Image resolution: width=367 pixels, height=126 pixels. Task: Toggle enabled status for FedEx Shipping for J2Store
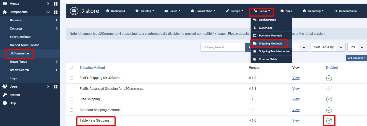[329, 78]
